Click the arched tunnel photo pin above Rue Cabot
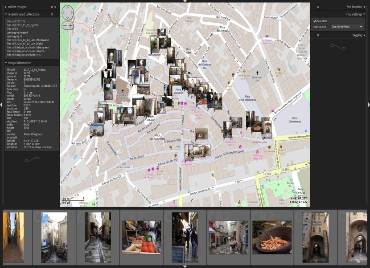Viewport: 370px width, 268px height. (201, 134)
